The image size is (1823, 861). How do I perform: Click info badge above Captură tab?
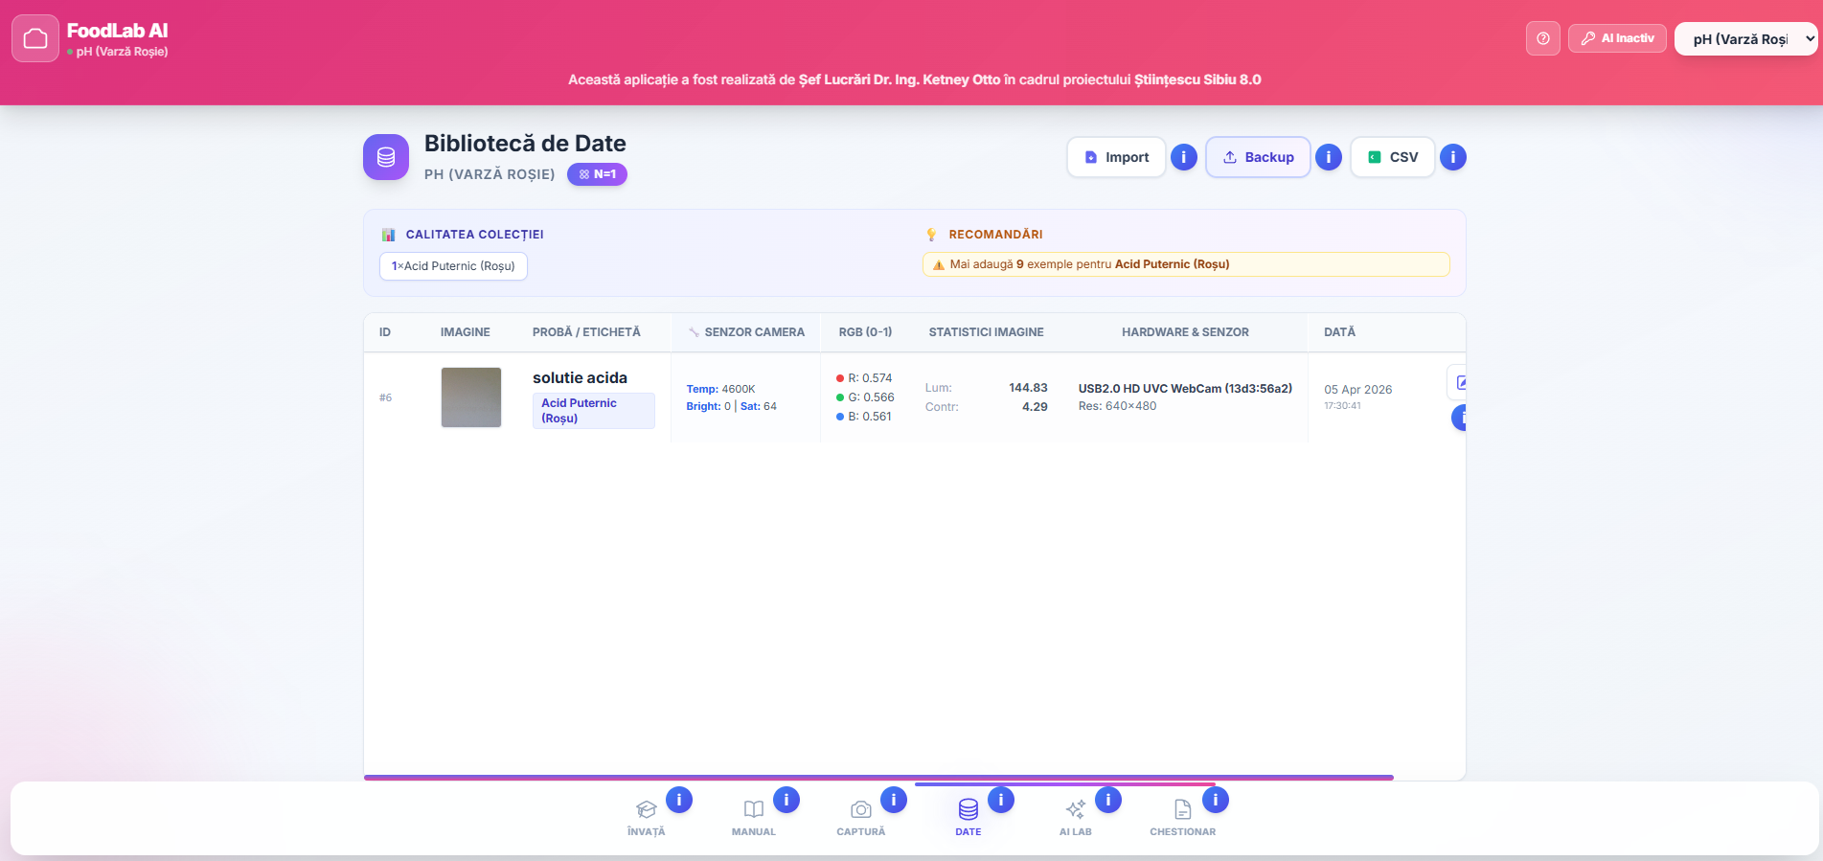click(x=893, y=800)
